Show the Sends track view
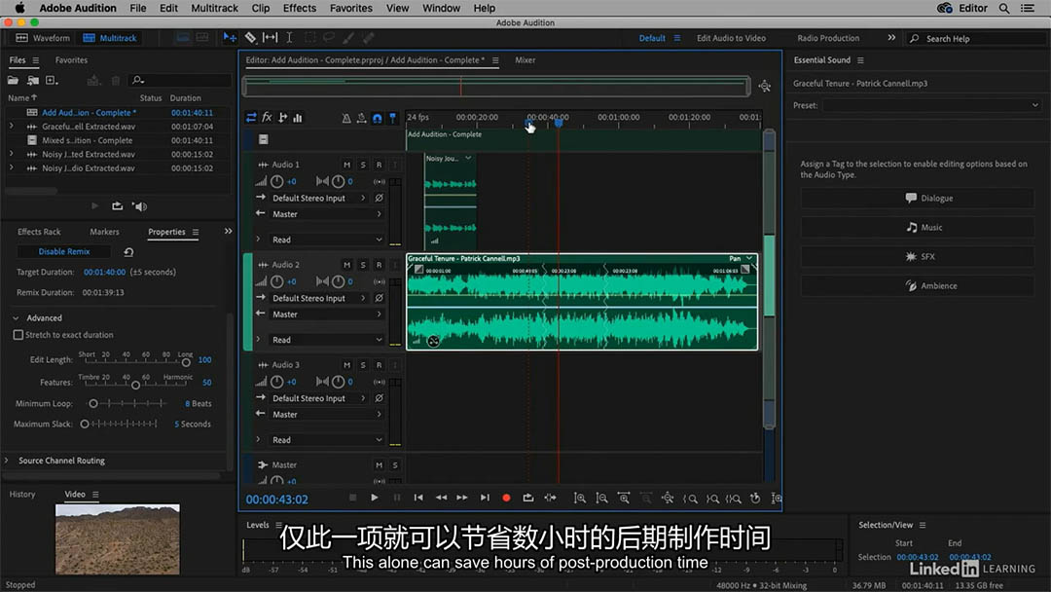 [x=282, y=118]
